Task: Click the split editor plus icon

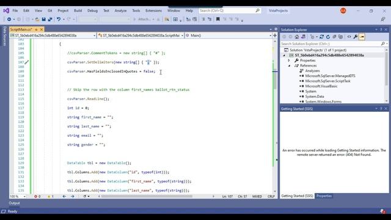Action: (275, 35)
